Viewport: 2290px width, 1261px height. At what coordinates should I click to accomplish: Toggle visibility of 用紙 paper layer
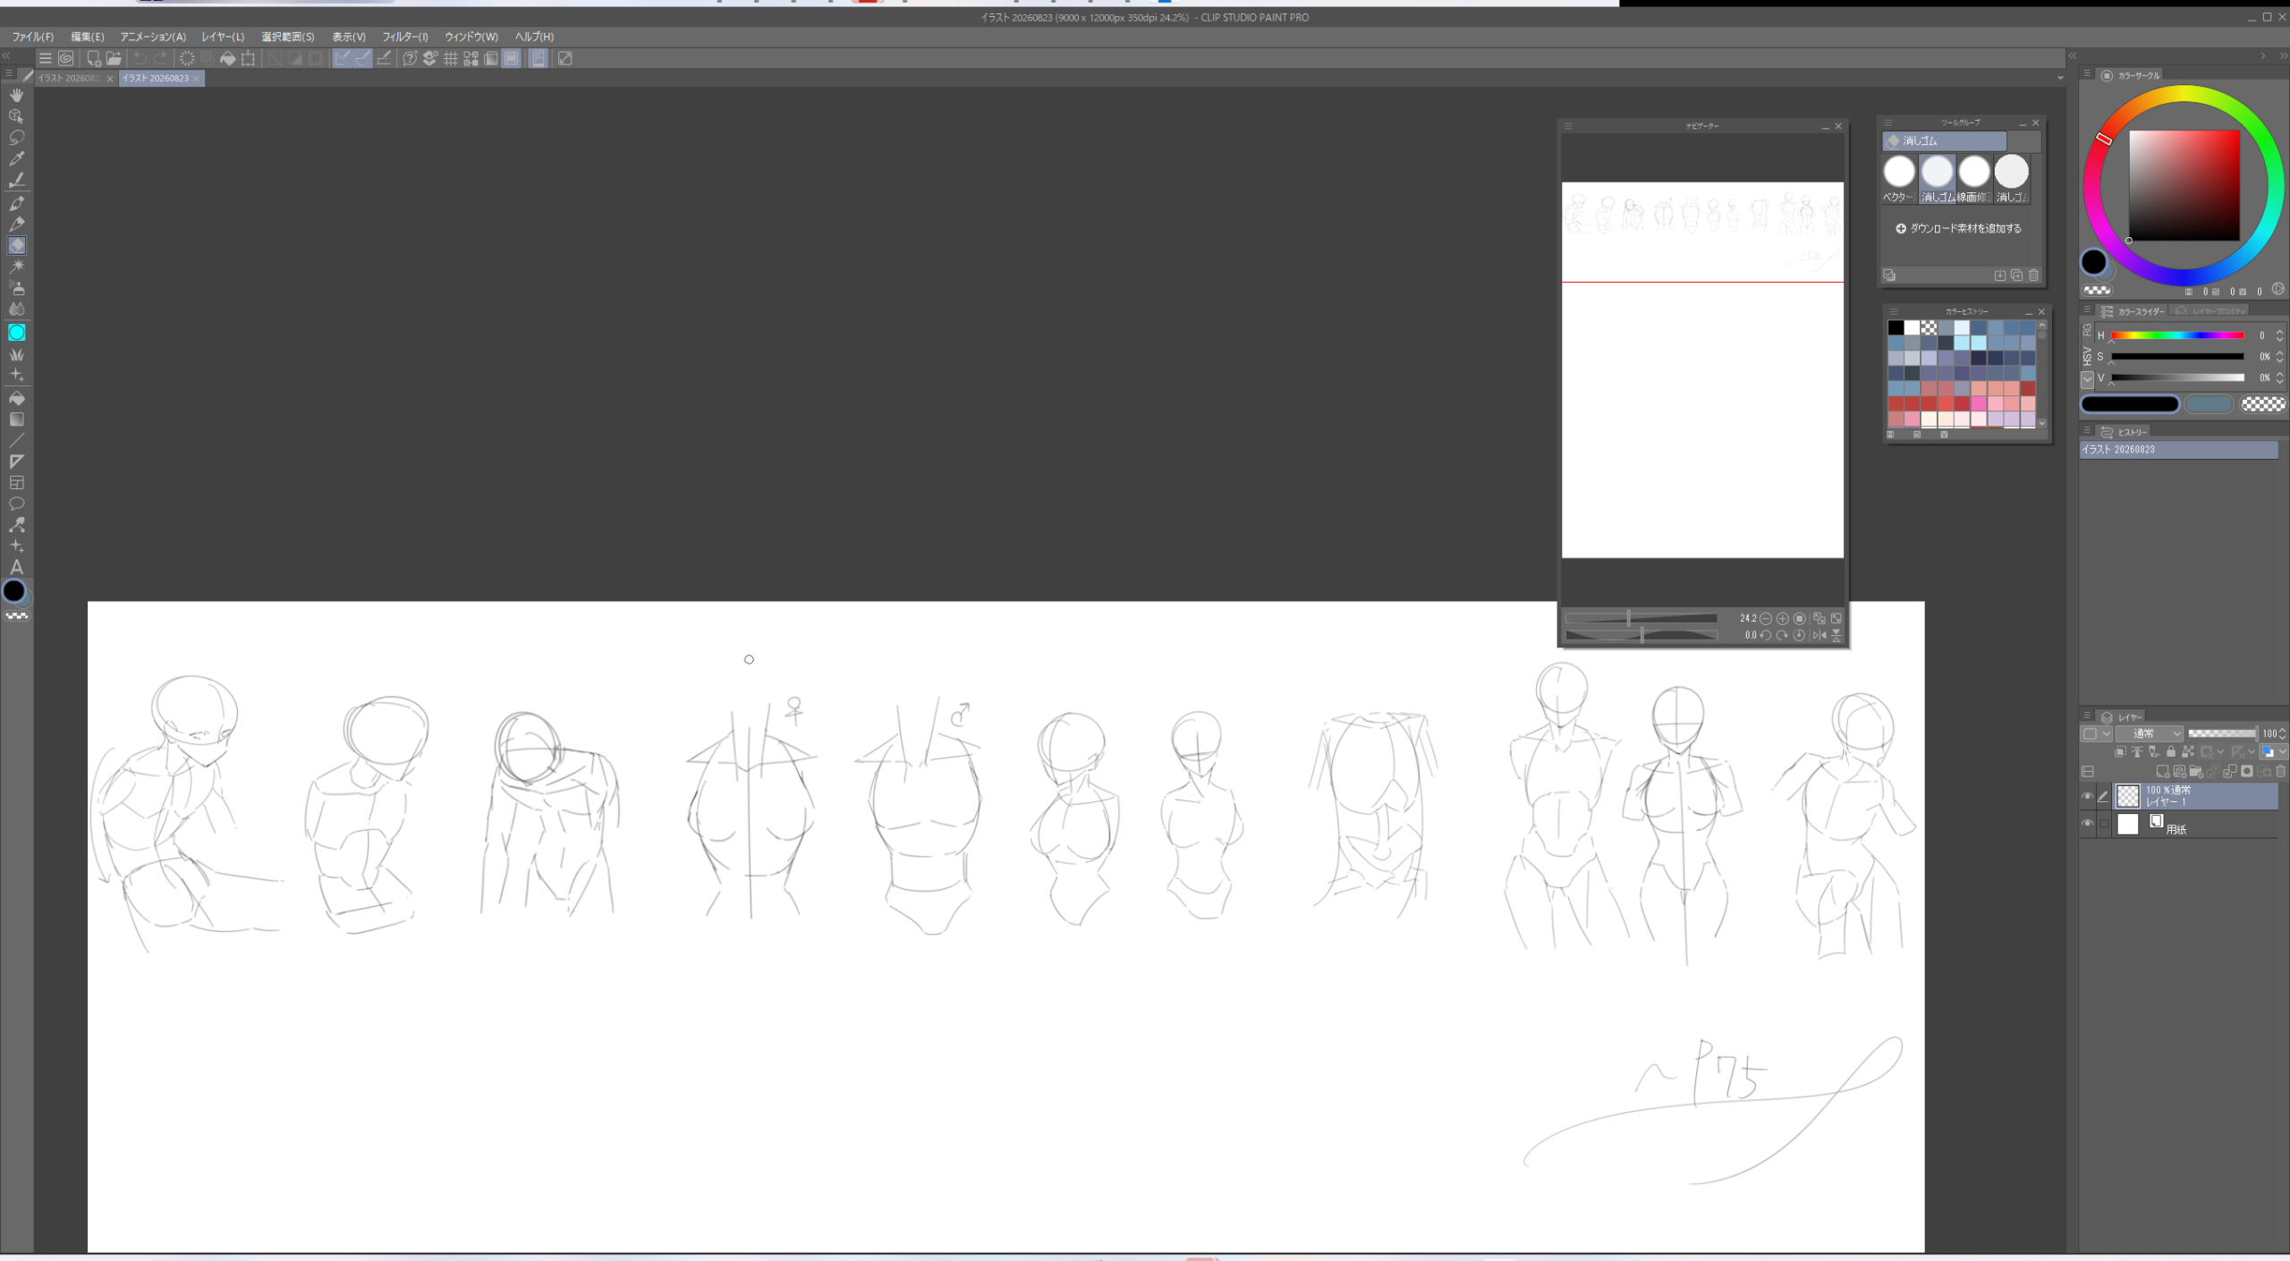(2088, 824)
